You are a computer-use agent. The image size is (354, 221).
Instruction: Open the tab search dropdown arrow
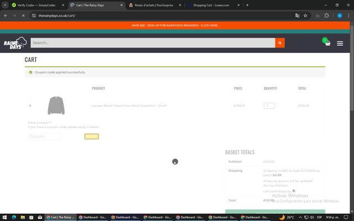[x=5, y=5]
